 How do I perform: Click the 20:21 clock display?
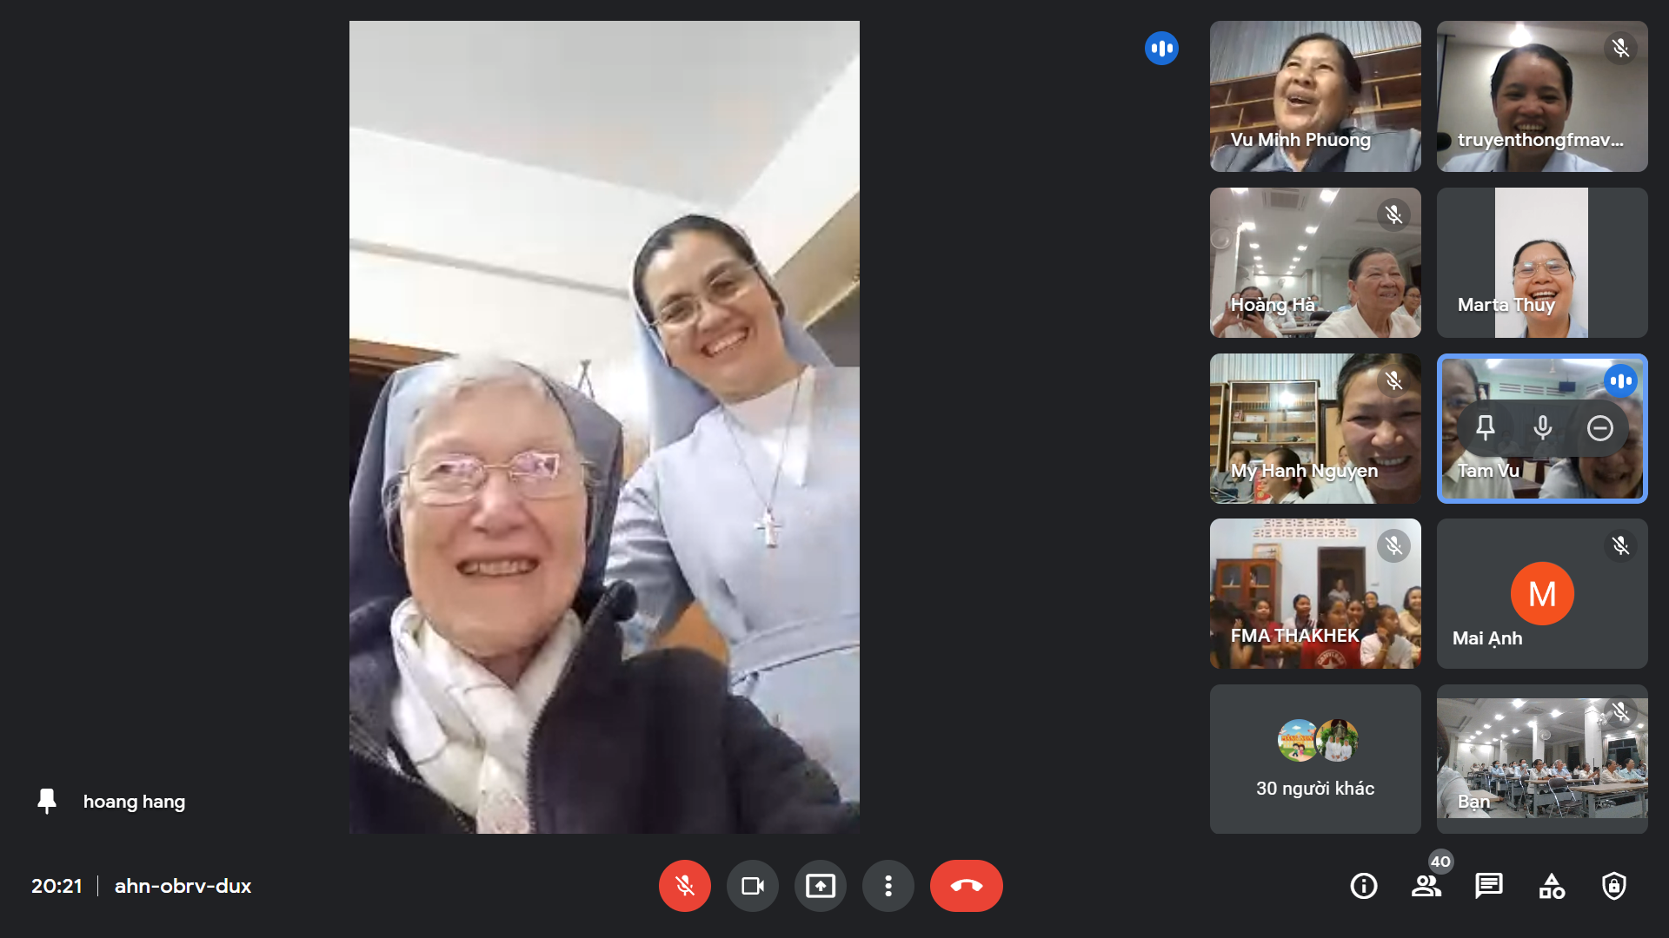(57, 886)
